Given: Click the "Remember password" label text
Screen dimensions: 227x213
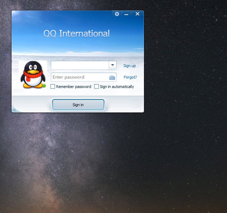Looking at the screenshot, I should click(x=73, y=87).
